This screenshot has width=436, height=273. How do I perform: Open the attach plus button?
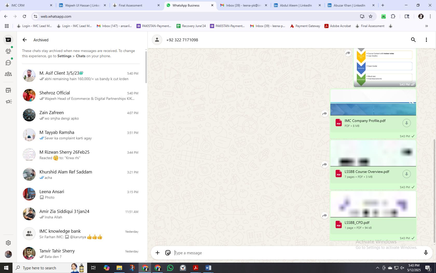coord(158,253)
